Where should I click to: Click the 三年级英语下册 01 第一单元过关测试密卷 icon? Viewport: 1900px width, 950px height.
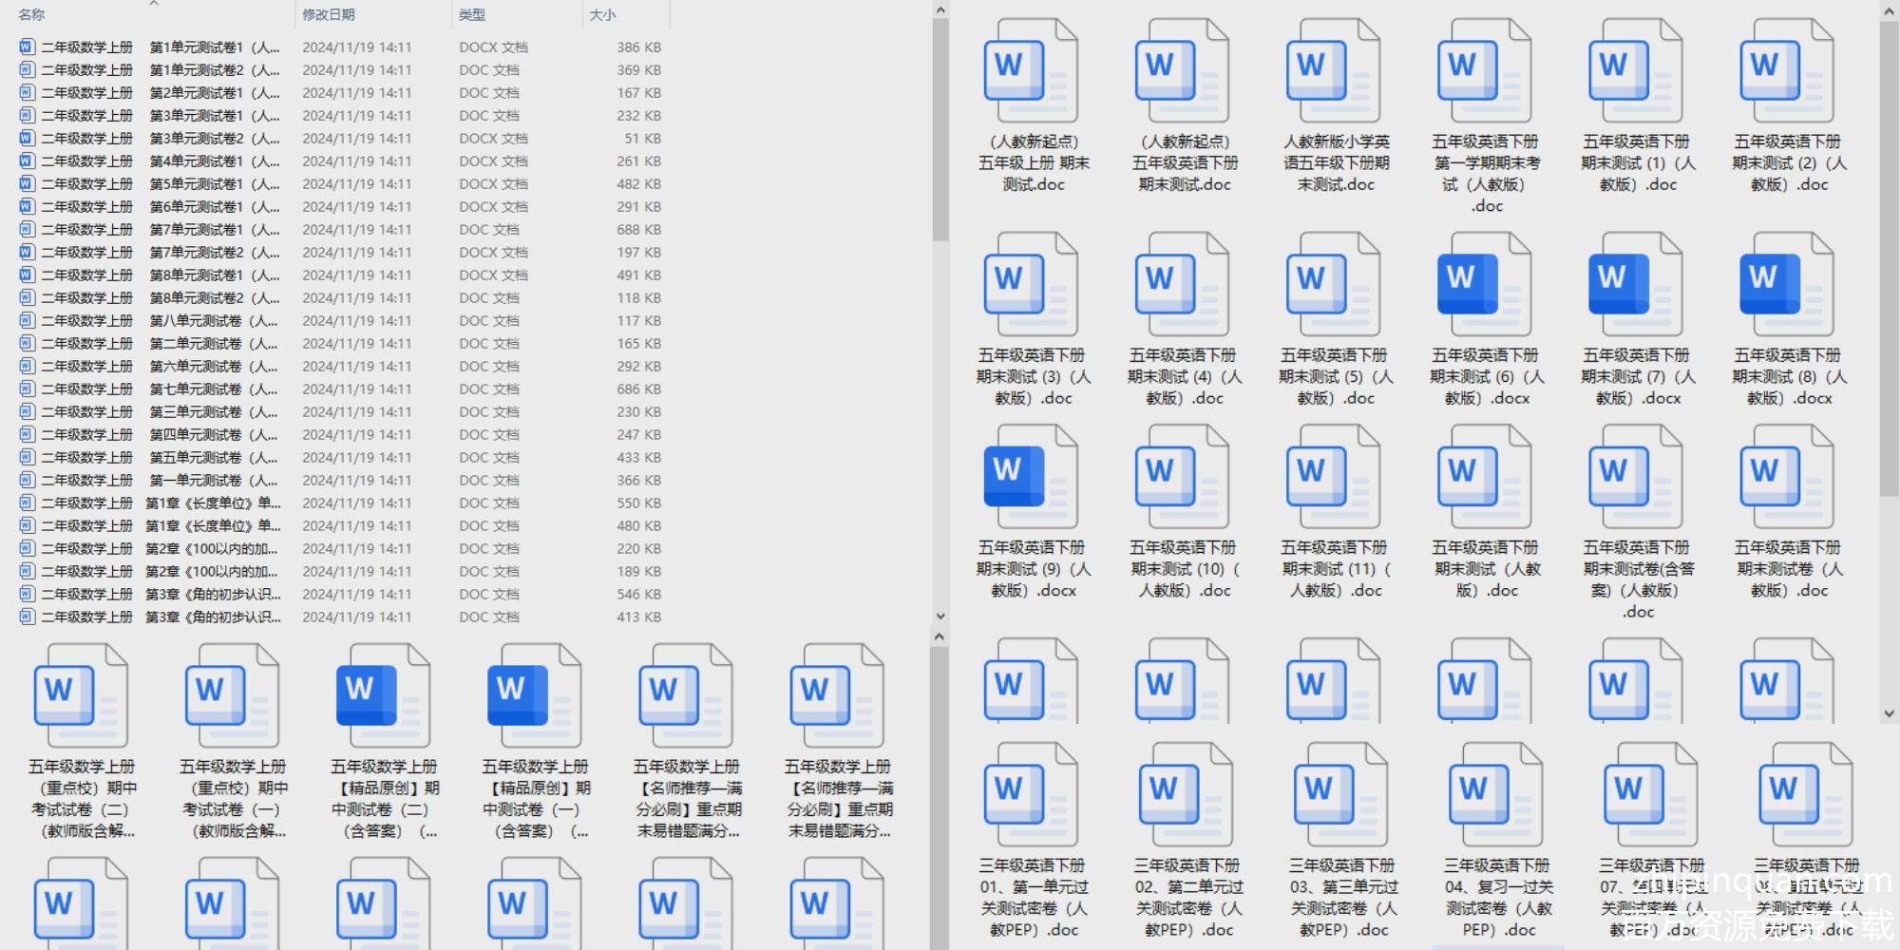pos(1031,796)
